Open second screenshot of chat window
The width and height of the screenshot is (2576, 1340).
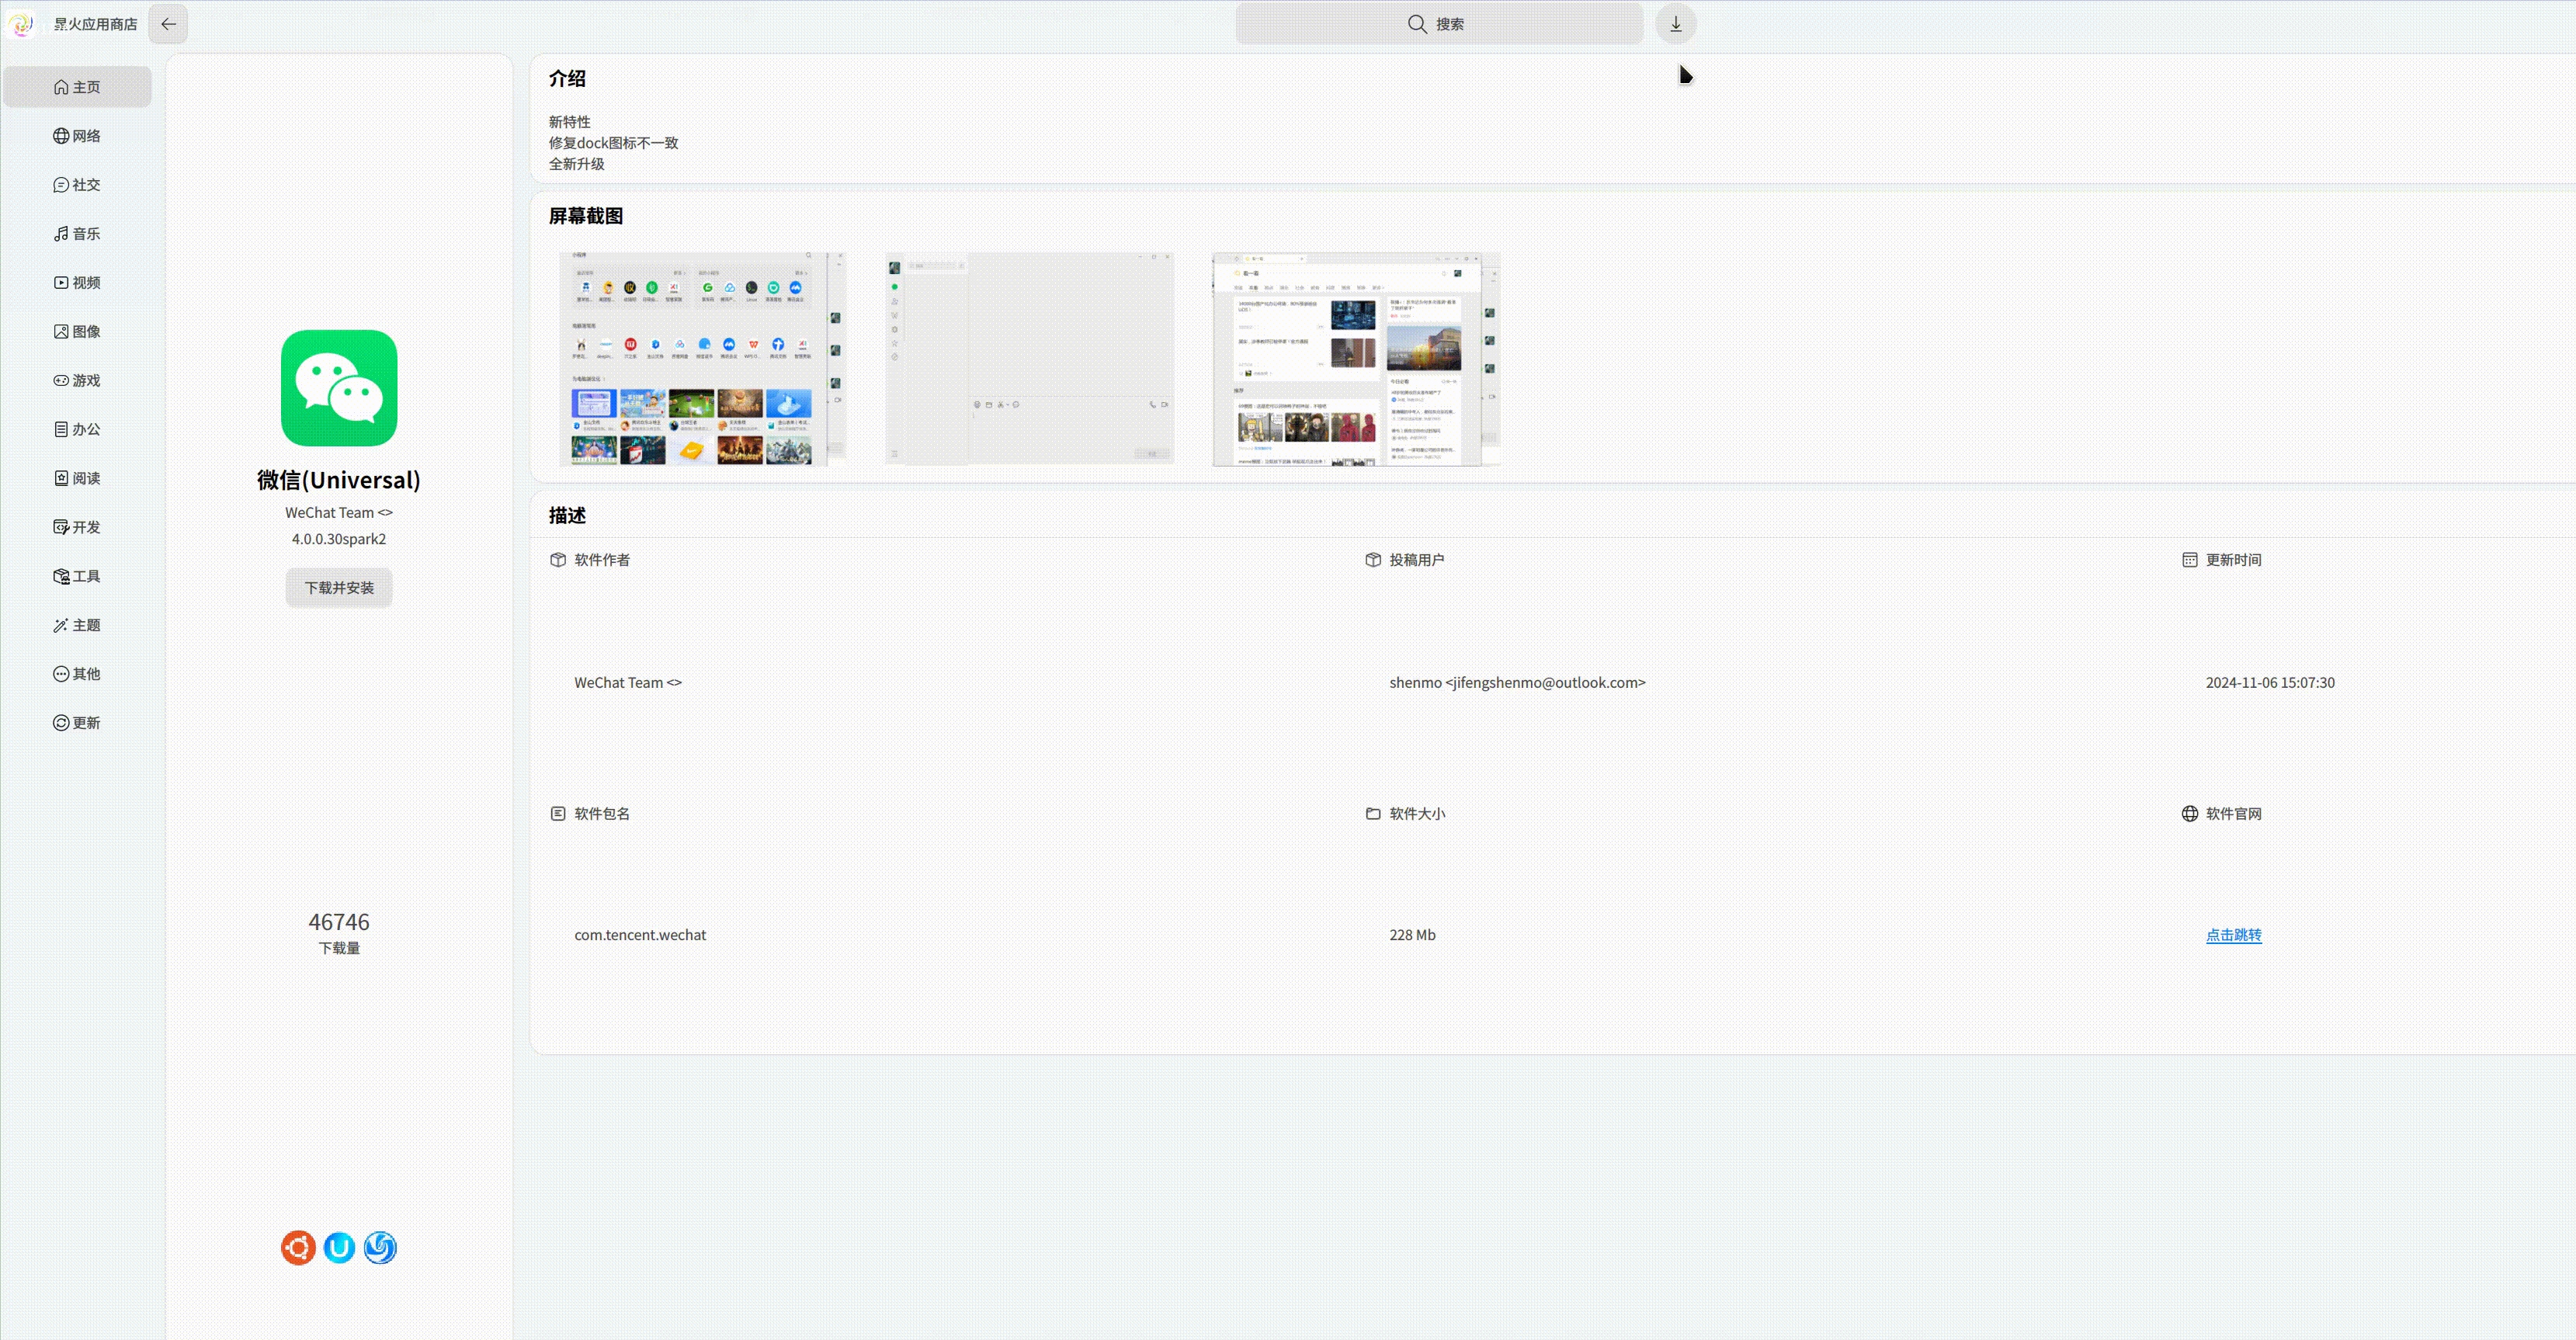(1030, 359)
